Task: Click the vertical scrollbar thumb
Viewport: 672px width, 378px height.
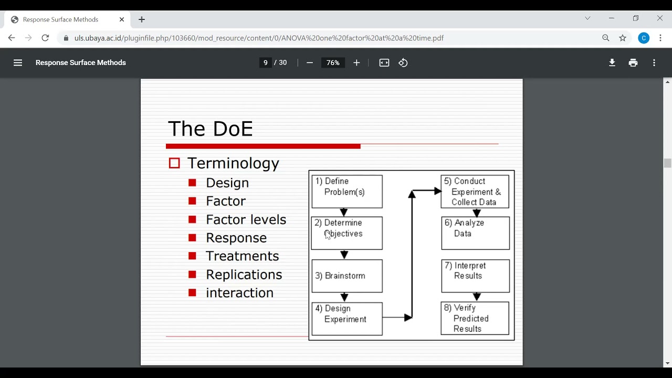Action: pos(668,163)
